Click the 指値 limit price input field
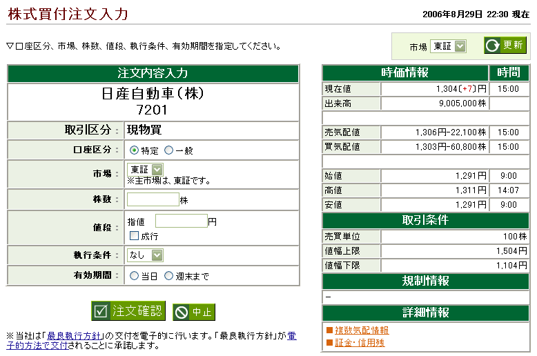Image resolution: width=537 pixels, height=356 pixels. 182,221
